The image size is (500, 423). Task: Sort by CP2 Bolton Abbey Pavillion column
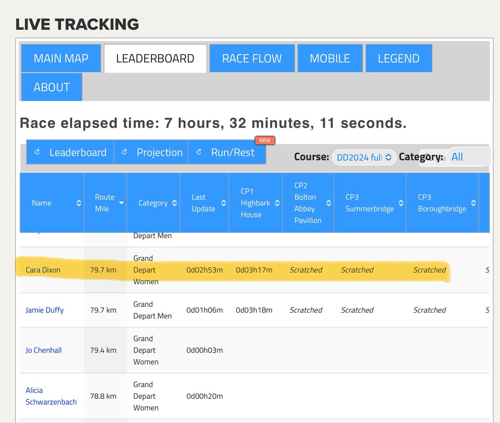pyautogui.click(x=308, y=203)
